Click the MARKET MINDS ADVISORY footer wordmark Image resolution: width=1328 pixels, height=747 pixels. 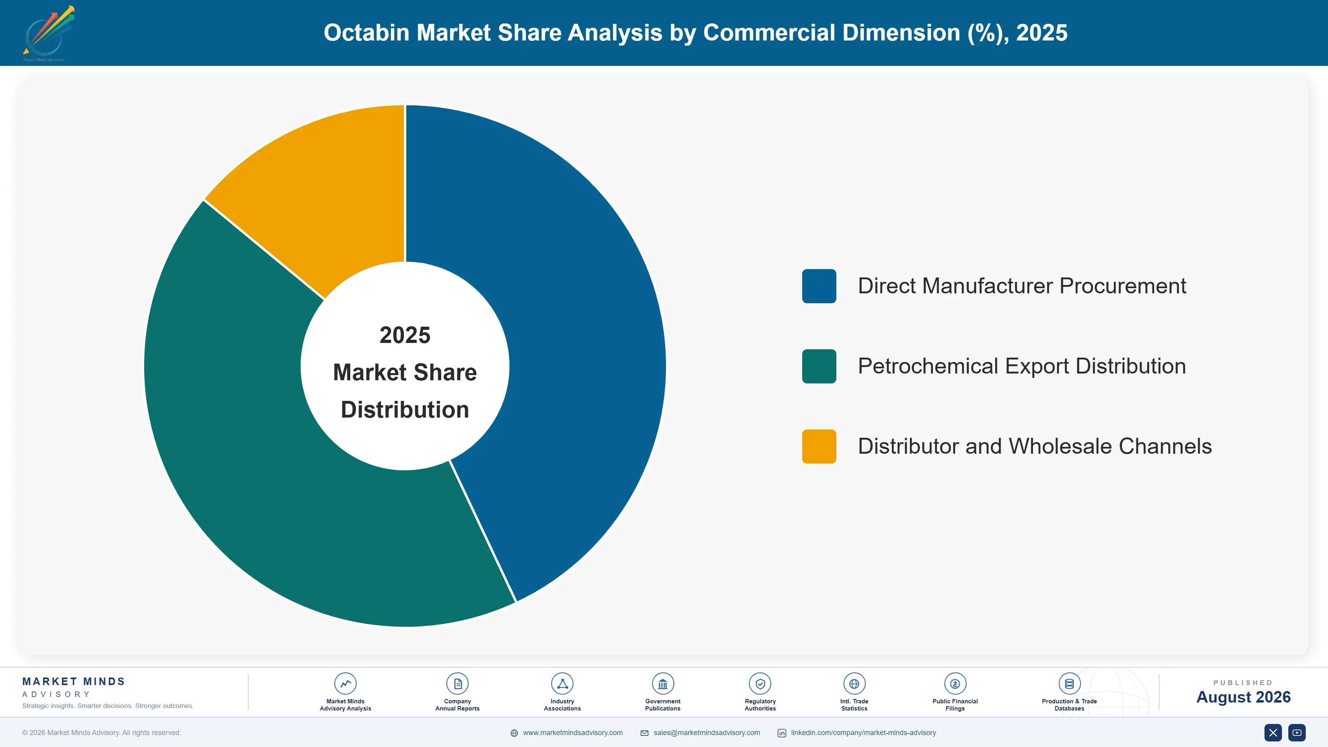73,687
